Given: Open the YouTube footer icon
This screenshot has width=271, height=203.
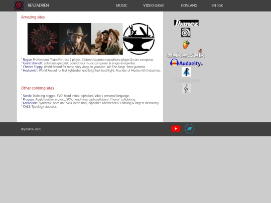Looking at the screenshot, I should (176, 129).
